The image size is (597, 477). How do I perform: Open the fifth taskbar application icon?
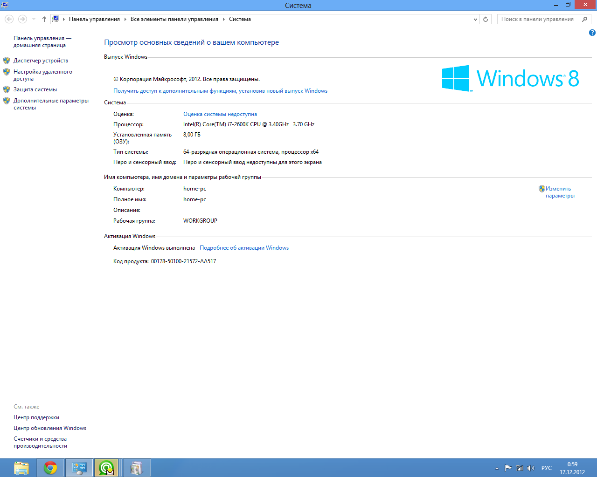point(137,468)
